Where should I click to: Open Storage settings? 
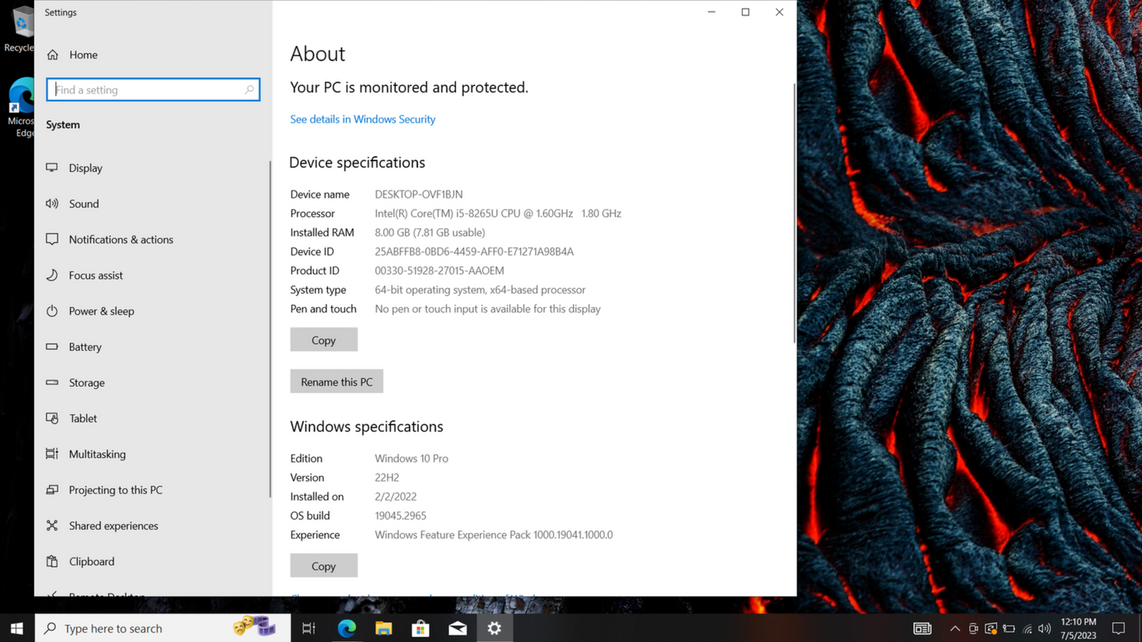(85, 383)
